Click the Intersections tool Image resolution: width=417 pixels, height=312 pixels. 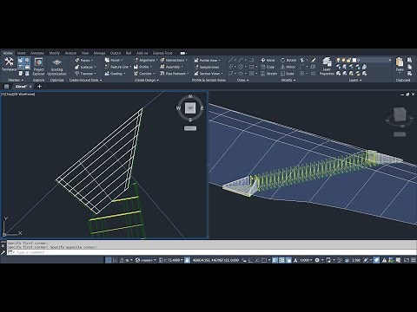tap(173, 60)
